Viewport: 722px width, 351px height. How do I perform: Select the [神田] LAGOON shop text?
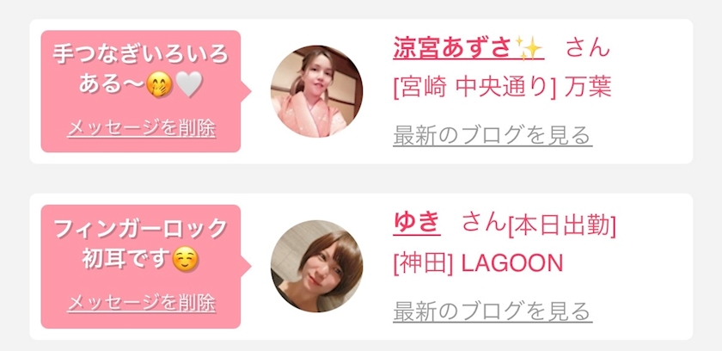coord(478,263)
